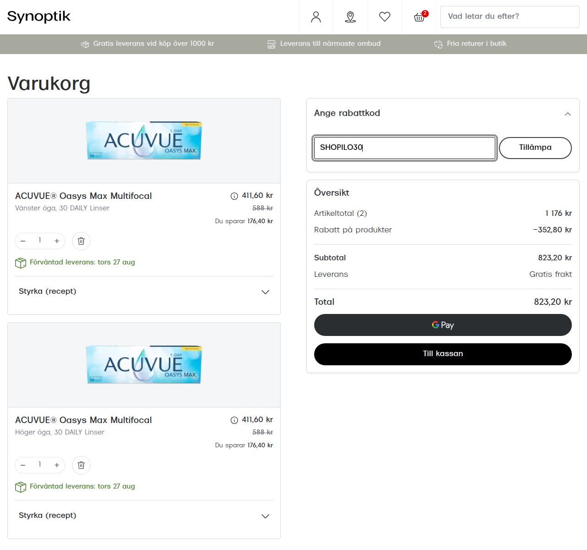This screenshot has width=587, height=550.
Task: Decrease quantity of Vänster öga lenses
Action: tap(23, 241)
